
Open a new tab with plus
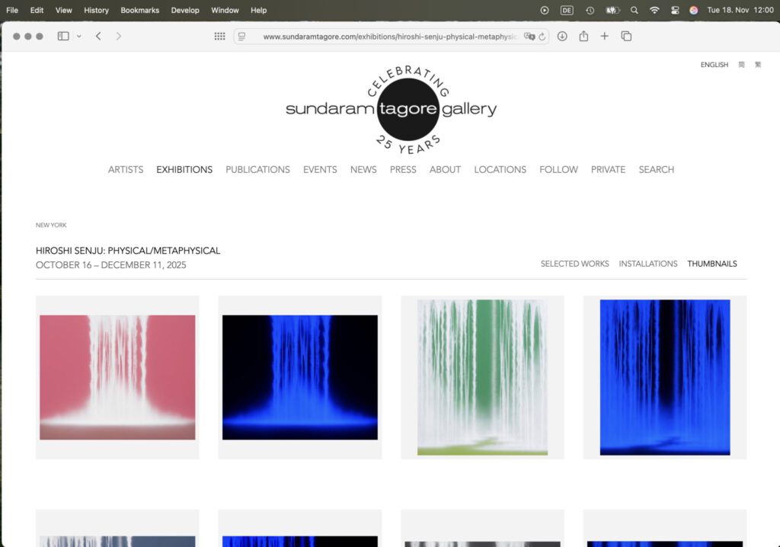(605, 37)
